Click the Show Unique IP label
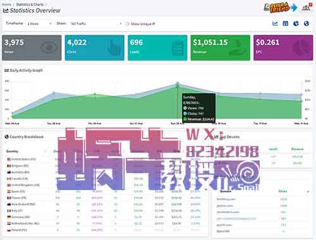This screenshot has width=316, height=240. 143,24
